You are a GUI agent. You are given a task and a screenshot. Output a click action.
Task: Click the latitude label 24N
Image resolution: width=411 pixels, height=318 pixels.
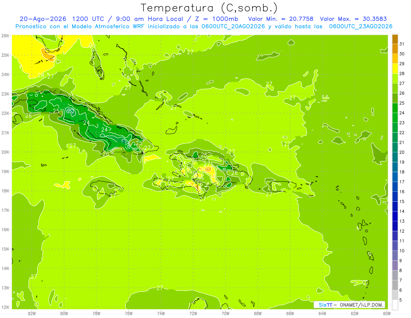(5, 74)
